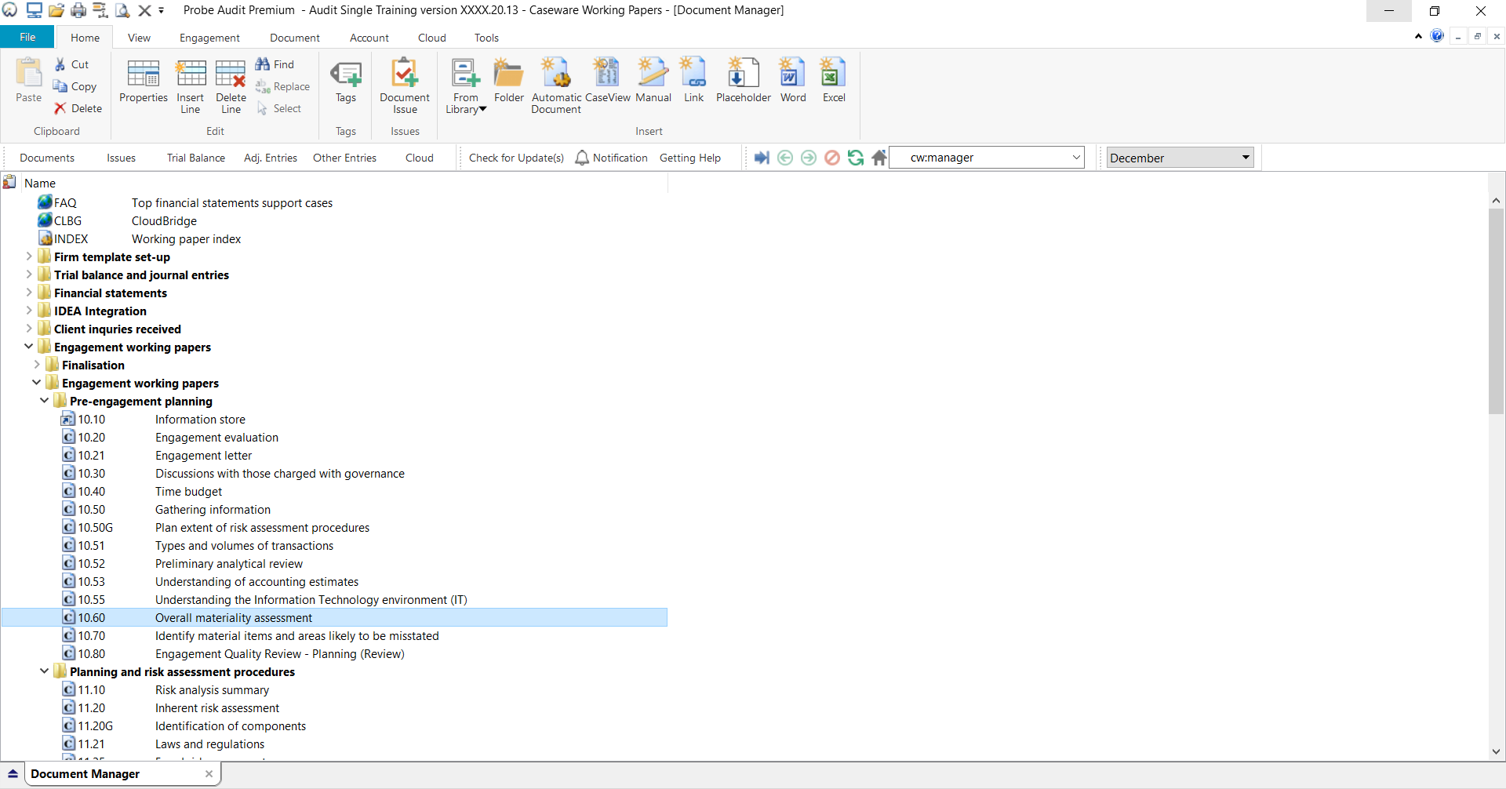The height and width of the screenshot is (789, 1506).
Task: Click Check for Update(s)
Action: tap(516, 158)
